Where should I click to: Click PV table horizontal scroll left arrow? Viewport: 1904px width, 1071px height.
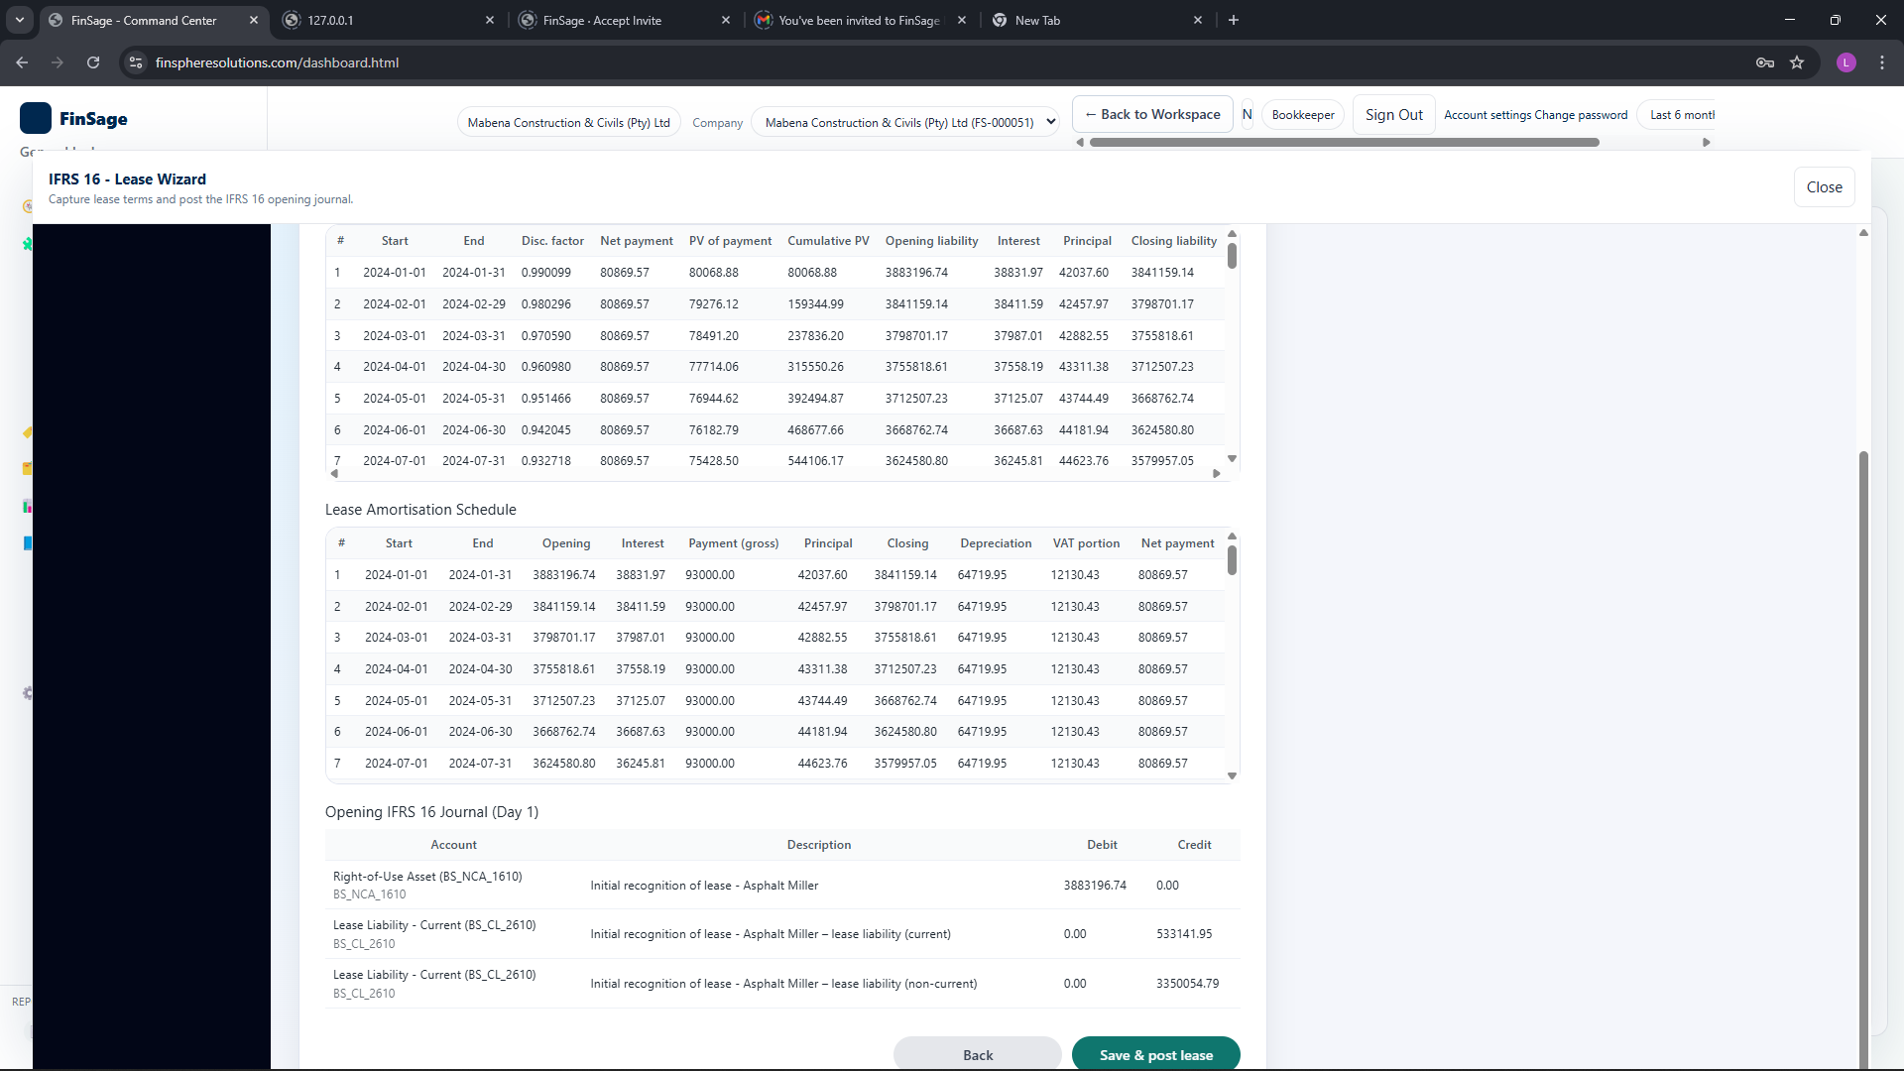point(334,474)
